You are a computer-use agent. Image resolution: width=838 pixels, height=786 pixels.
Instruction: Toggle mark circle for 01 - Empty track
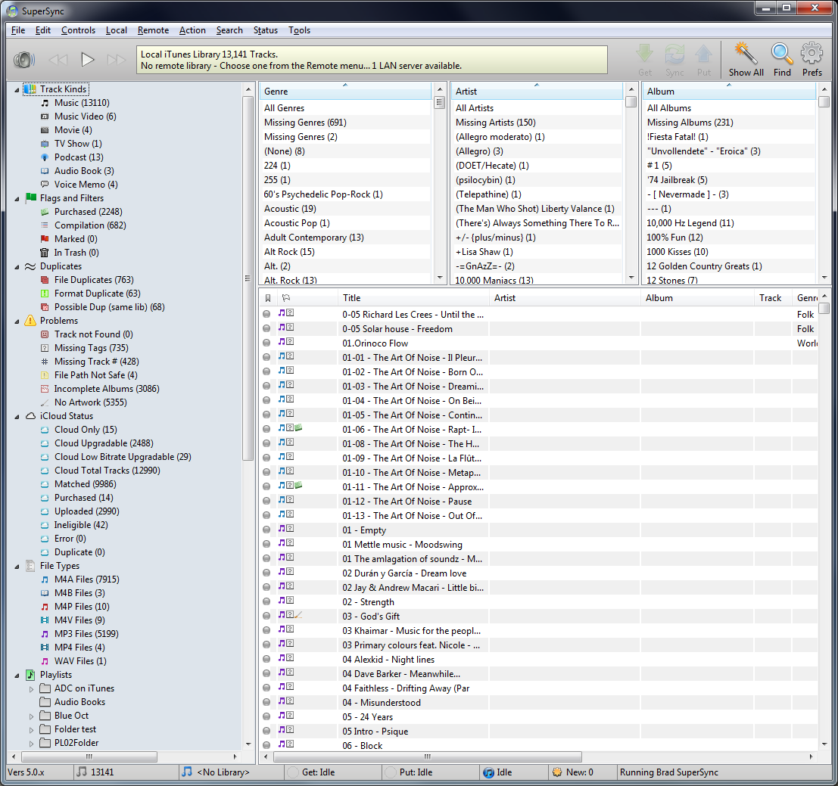tap(266, 530)
